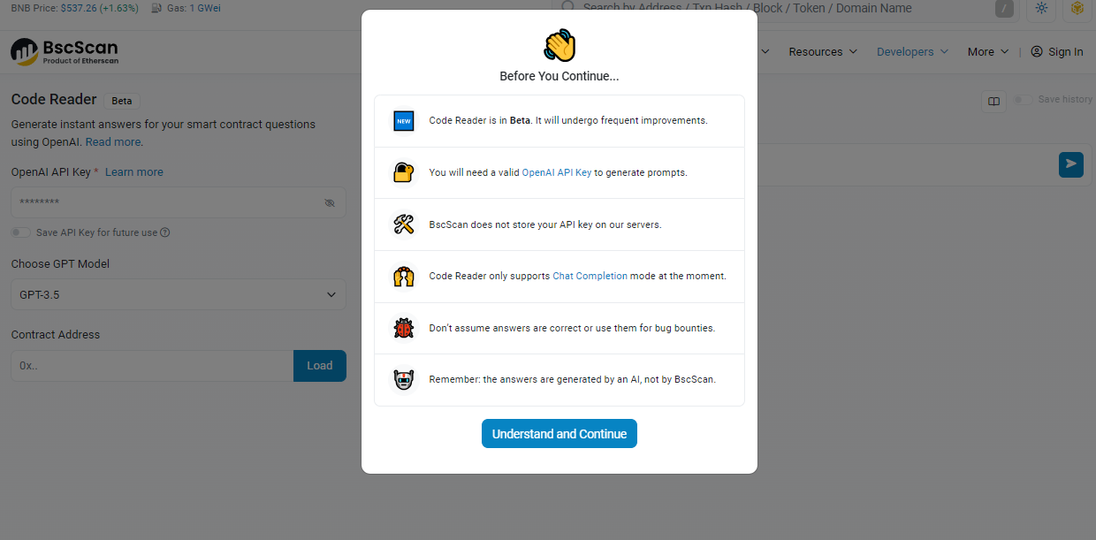Image resolution: width=1096 pixels, height=540 pixels.
Task: Click the robot face icon
Action: coord(404,379)
